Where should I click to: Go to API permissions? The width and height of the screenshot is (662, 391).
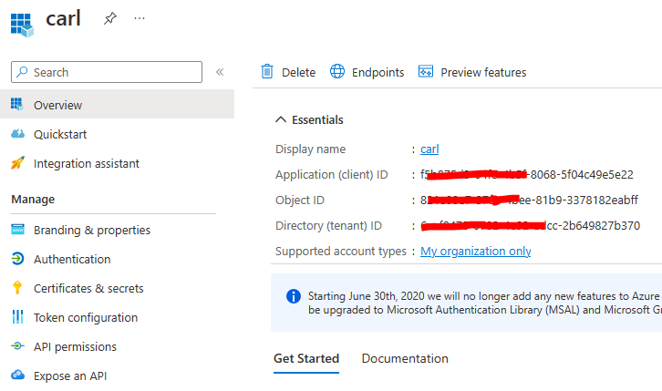(x=117, y=346)
